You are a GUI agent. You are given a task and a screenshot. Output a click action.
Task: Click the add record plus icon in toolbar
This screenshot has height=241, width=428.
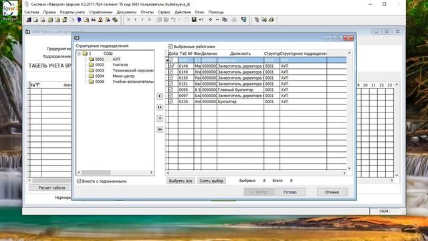coord(210,20)
